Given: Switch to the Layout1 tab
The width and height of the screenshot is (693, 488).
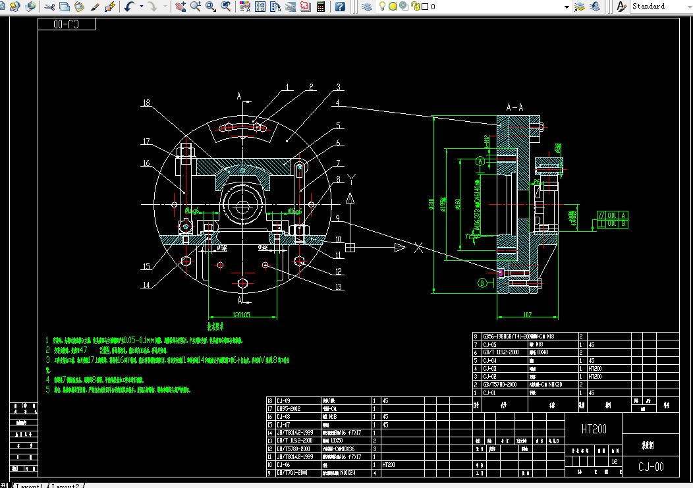Looking at the screenshot, I should pyautogui.click(x=30, y=485).
